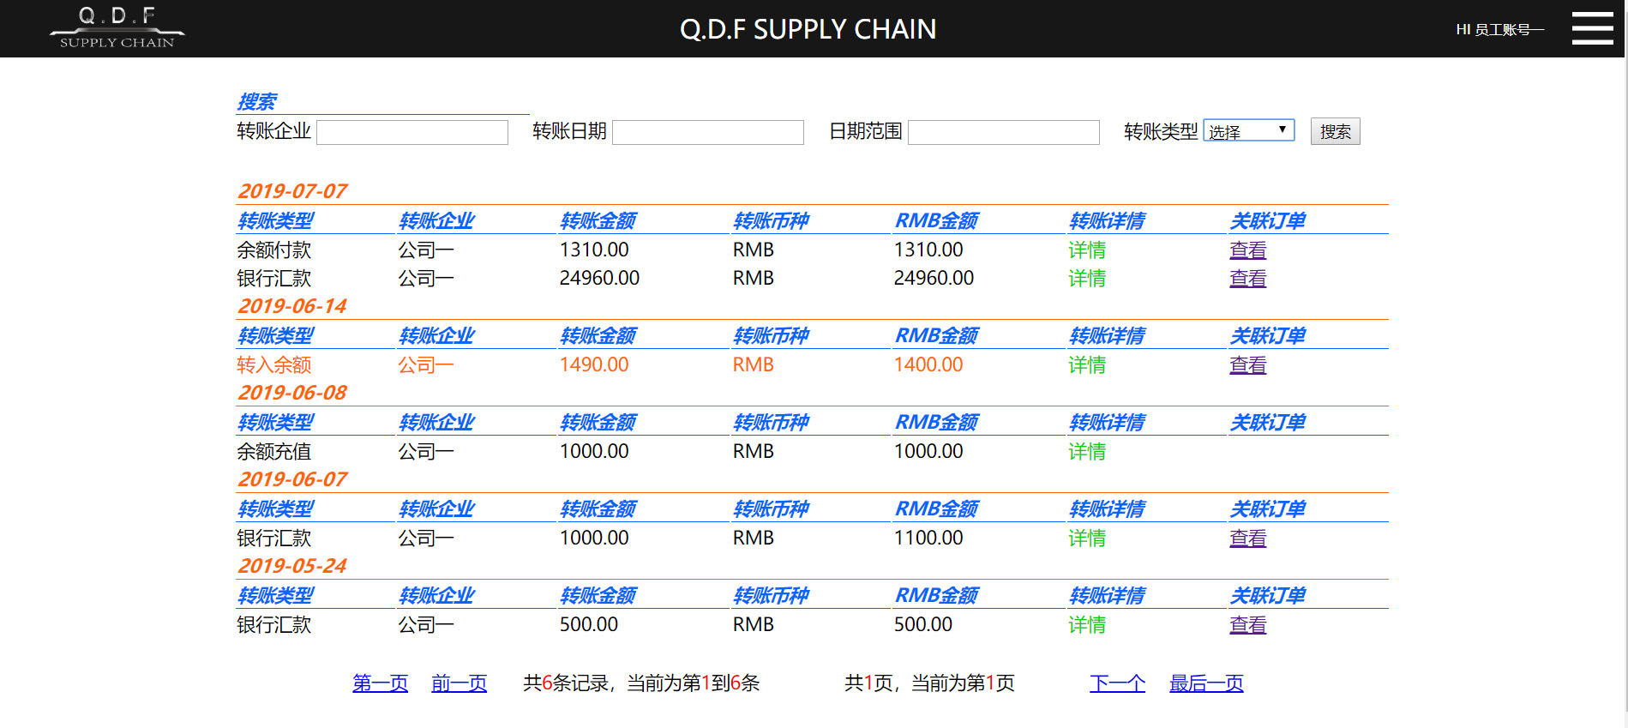This screenshot has width=1628, height=728.
Task: Jump to 最后一页 pagination link
Action: (x=1206, y=683)
